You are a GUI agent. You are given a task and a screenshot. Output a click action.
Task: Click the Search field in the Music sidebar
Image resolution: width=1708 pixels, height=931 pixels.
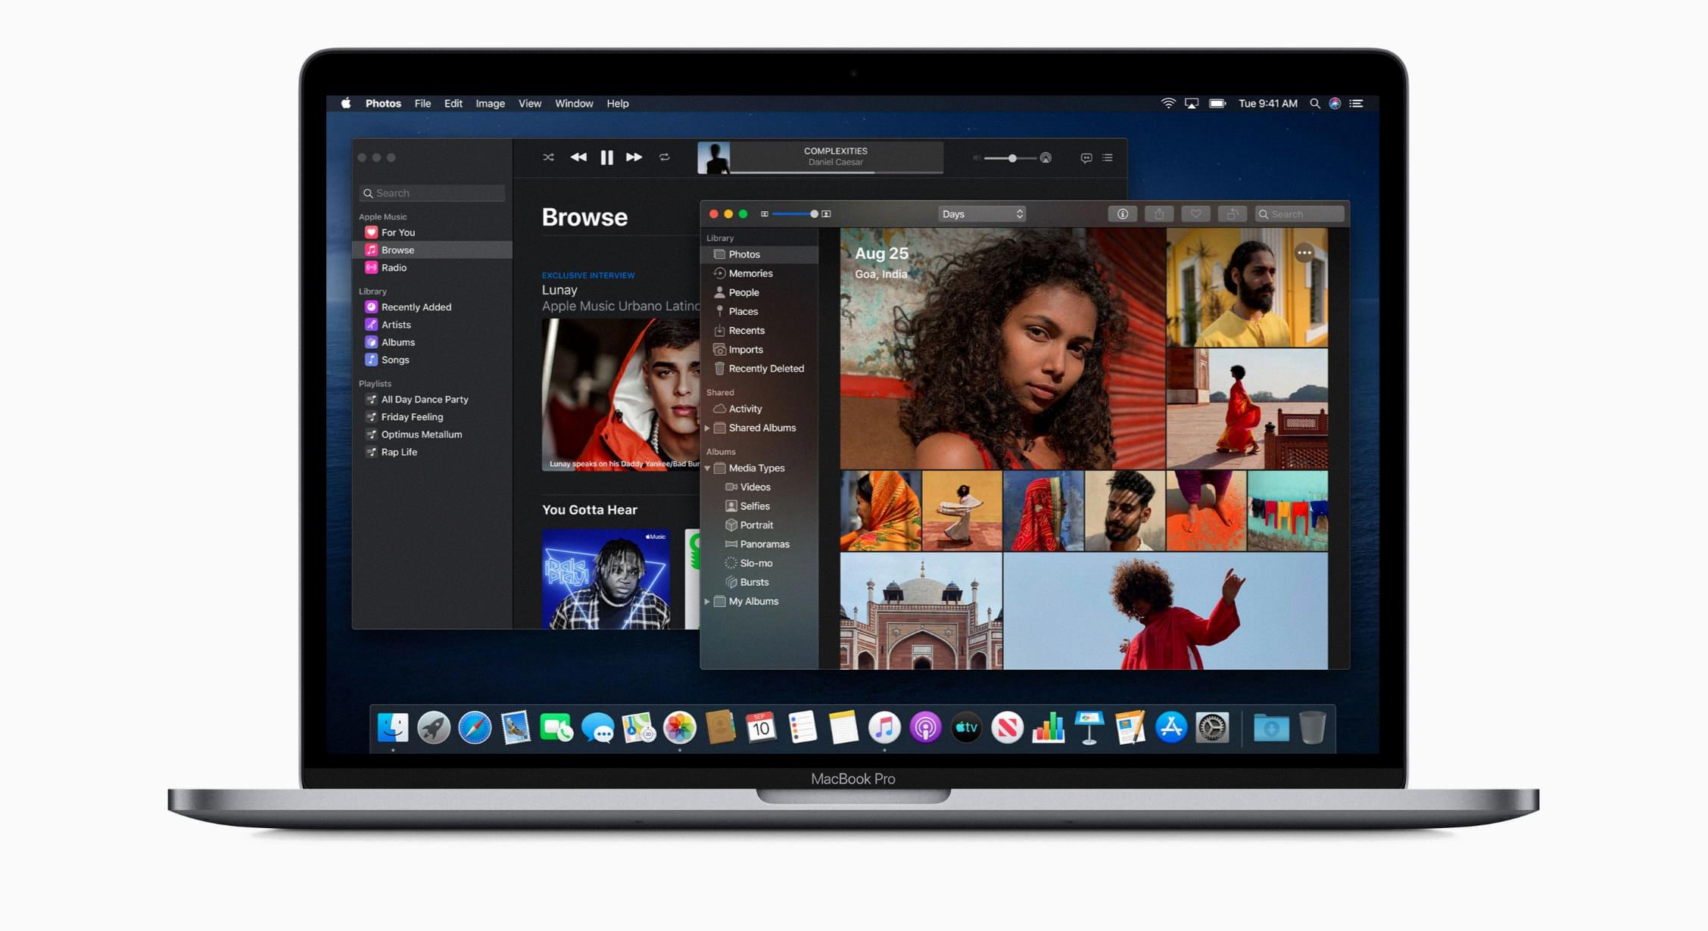pos(432,193)
